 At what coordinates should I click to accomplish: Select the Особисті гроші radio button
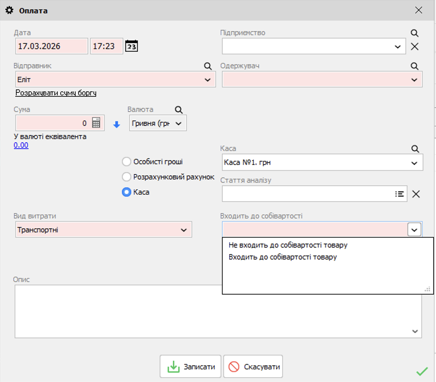126,161
